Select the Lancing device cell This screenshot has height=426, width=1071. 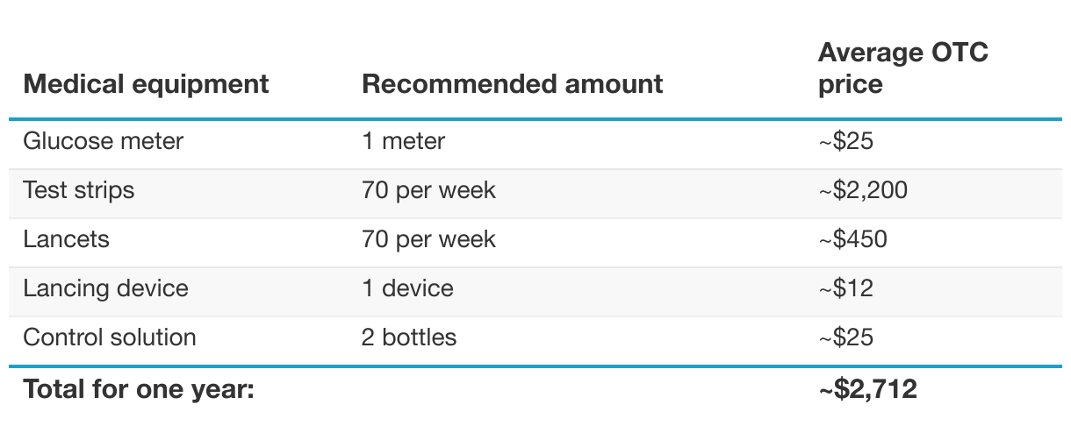105,288
